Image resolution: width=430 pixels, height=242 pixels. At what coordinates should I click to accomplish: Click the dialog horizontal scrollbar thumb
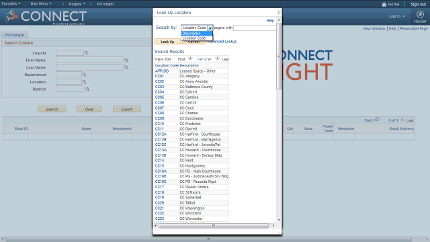click(x=214, y=226)
